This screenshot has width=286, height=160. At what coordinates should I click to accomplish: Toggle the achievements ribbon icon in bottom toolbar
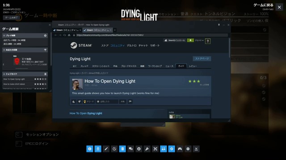(x=98, y=149)
